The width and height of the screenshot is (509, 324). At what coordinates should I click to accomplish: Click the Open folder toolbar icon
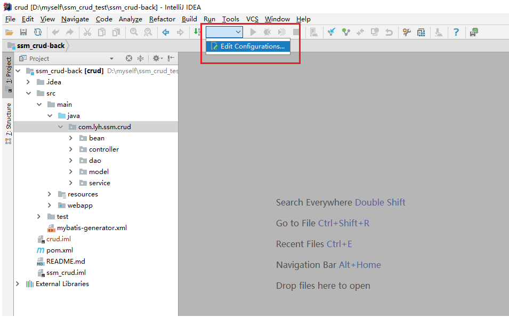(x=9, y=32)
